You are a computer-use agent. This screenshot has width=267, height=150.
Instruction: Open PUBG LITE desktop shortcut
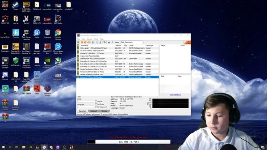click(37, 20)
